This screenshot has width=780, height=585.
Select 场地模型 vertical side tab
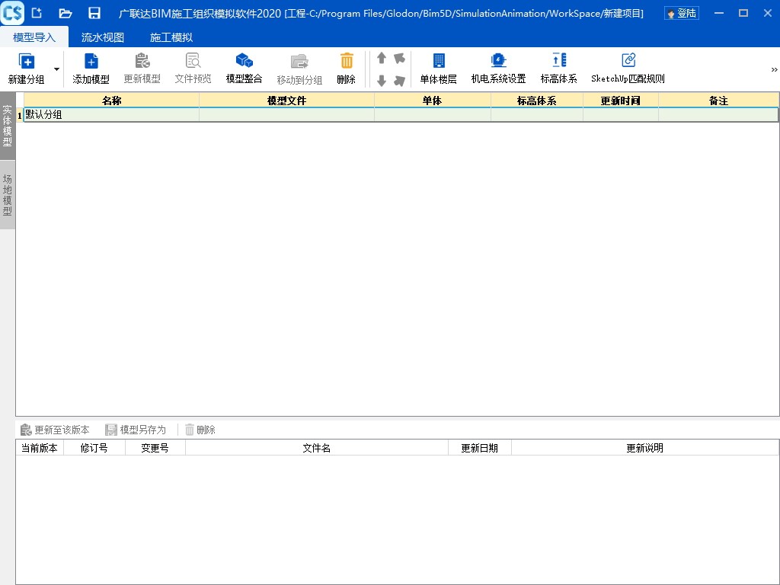tap(8, 194)
